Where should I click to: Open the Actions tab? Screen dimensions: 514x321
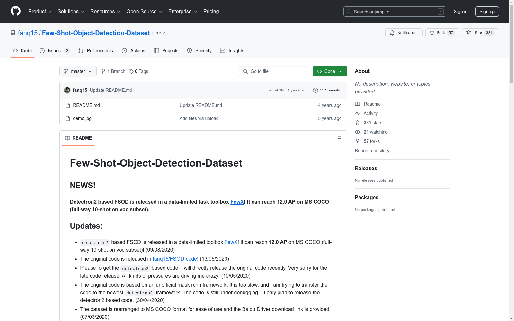click(133, 51)
